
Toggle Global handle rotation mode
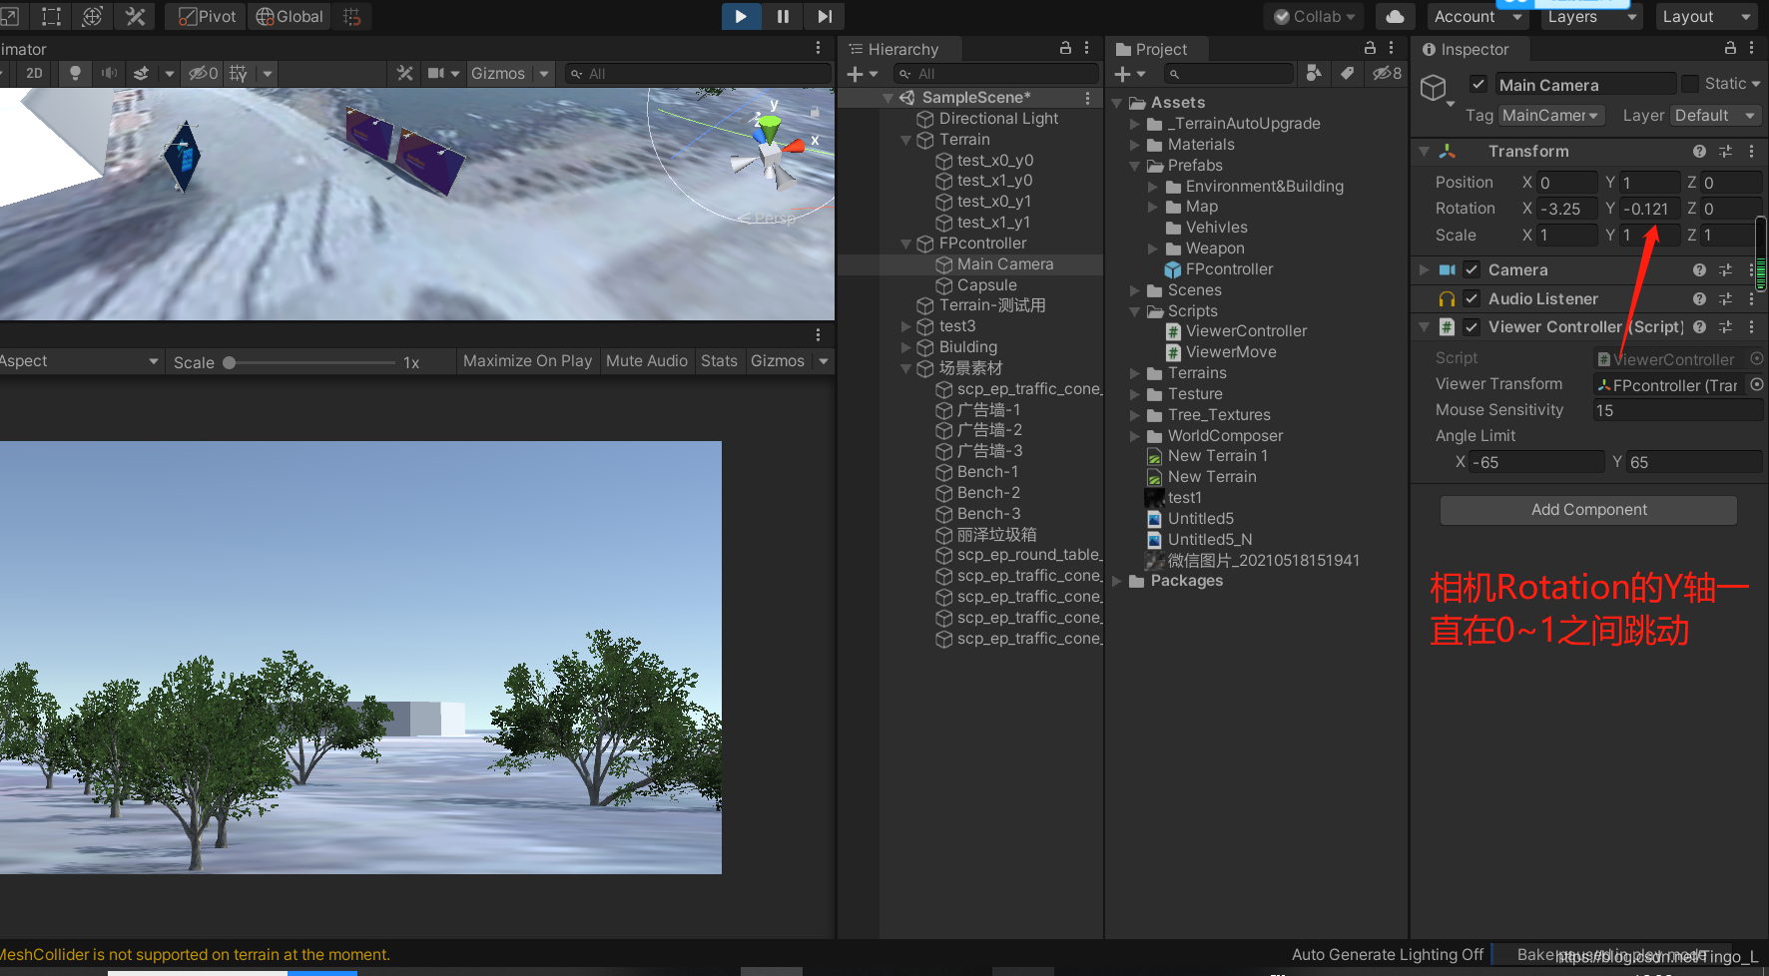pos(290,16)
